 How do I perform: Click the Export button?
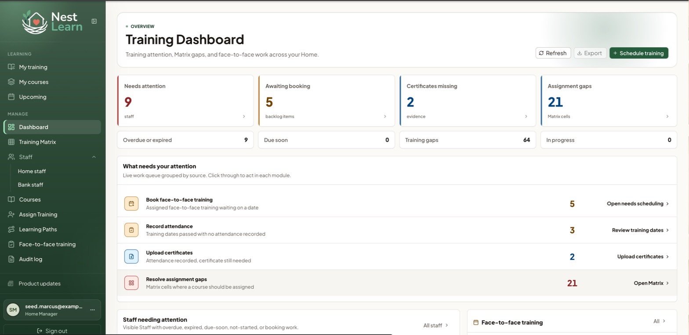click(x=590, y=53)
